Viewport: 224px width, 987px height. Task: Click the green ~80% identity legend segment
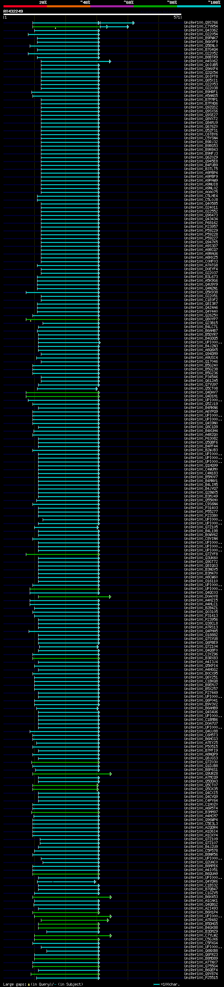pos(155,6)
